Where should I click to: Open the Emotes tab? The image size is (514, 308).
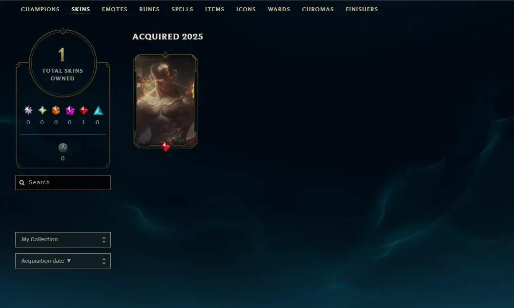point(114,9)
